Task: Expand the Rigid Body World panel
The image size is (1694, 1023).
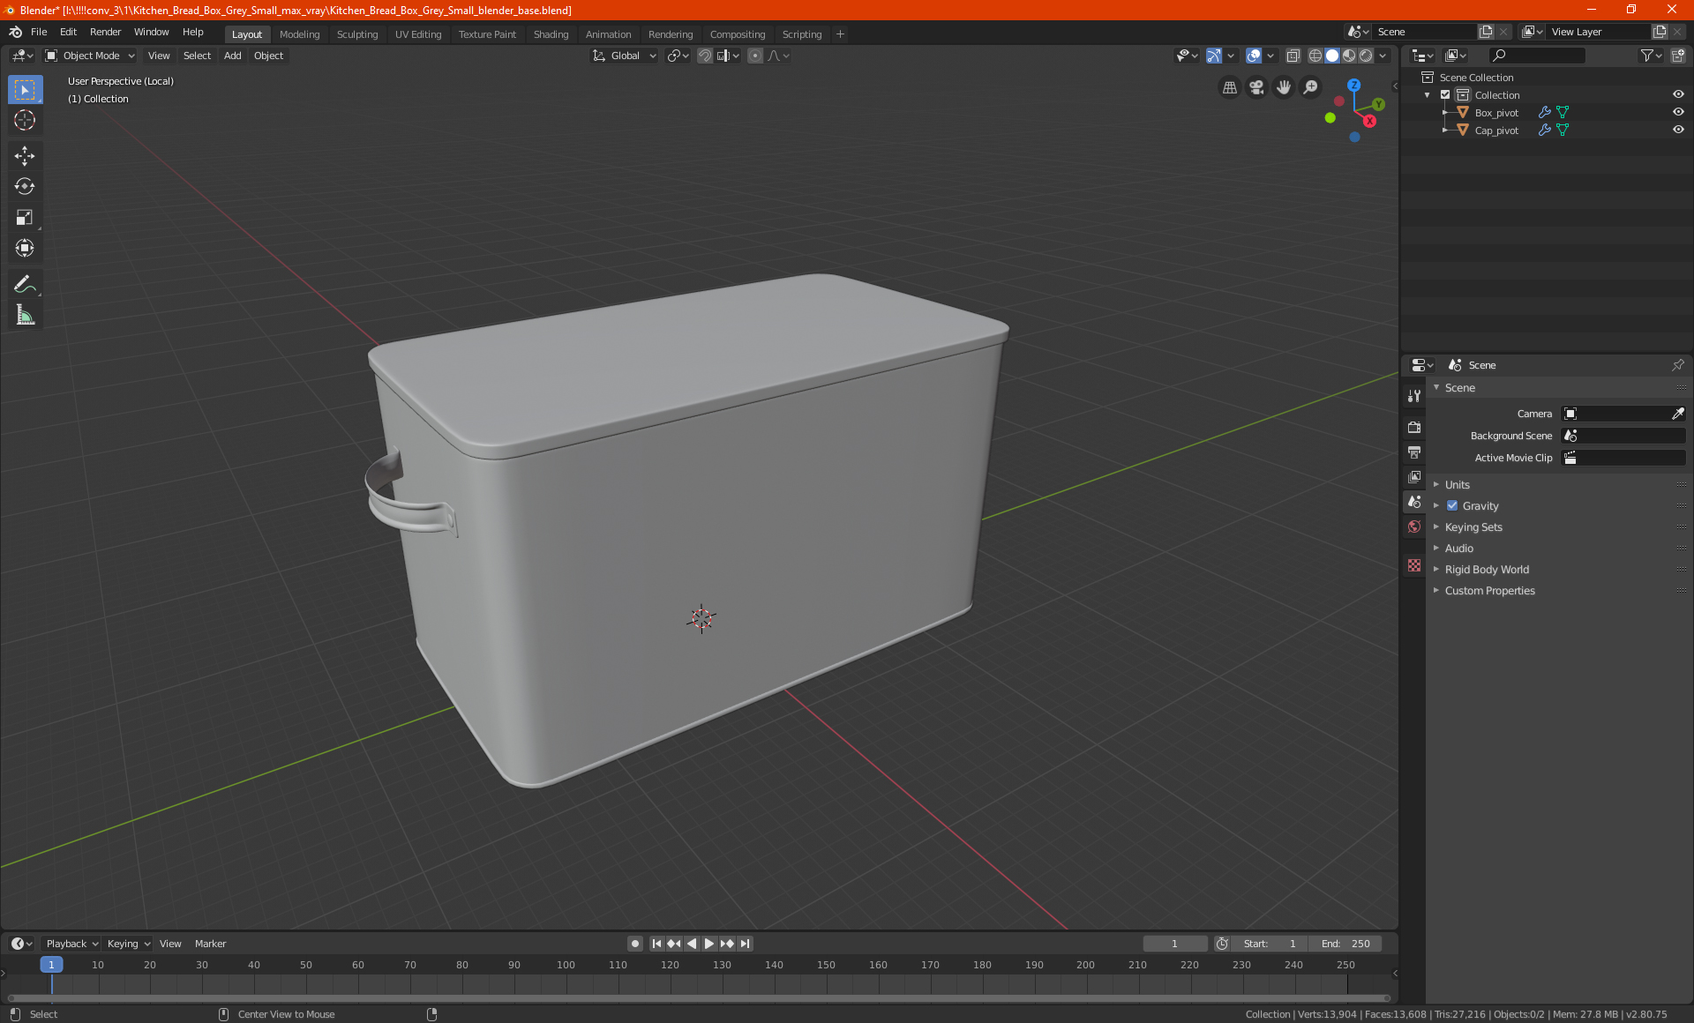Action: pyautogui.click(x=1487, y=569)
